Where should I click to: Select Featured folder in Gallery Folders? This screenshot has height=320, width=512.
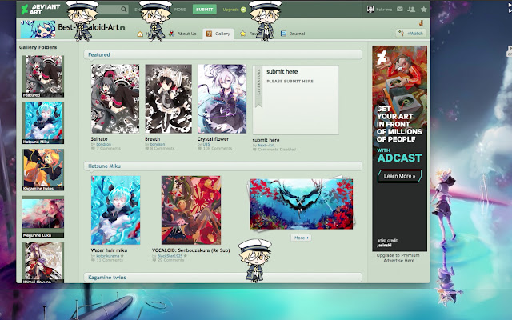(43, 77)
